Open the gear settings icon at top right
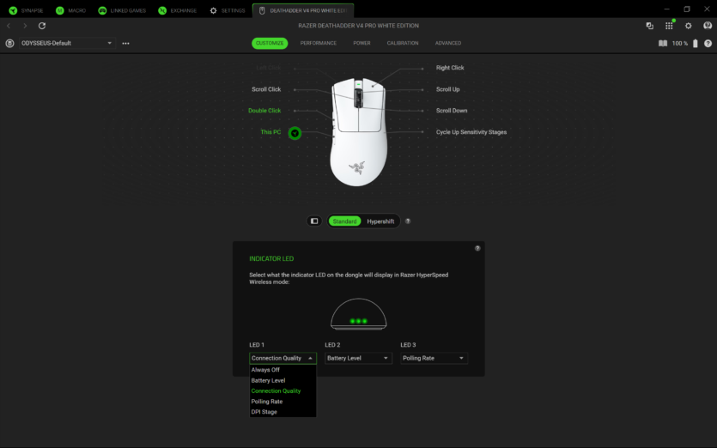The height and width of the screenshot is (448, 717). 688,26
